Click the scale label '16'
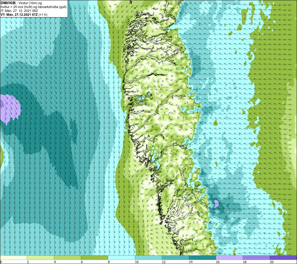297x264 pixels. tap(218, 262)
